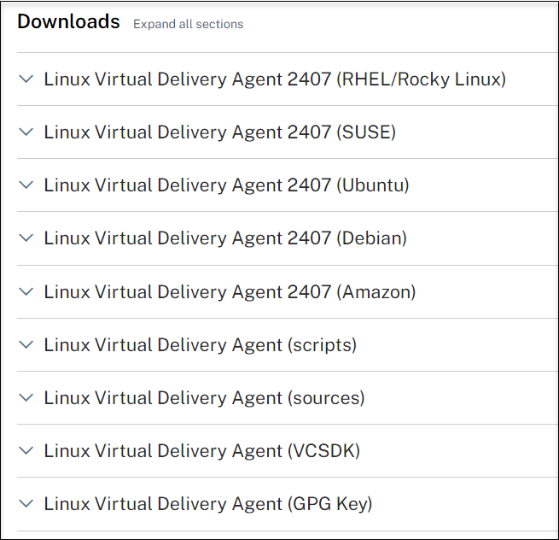Toggle the chevron next to Ubuntu section
559x540 pixels.
coord(26,185)
